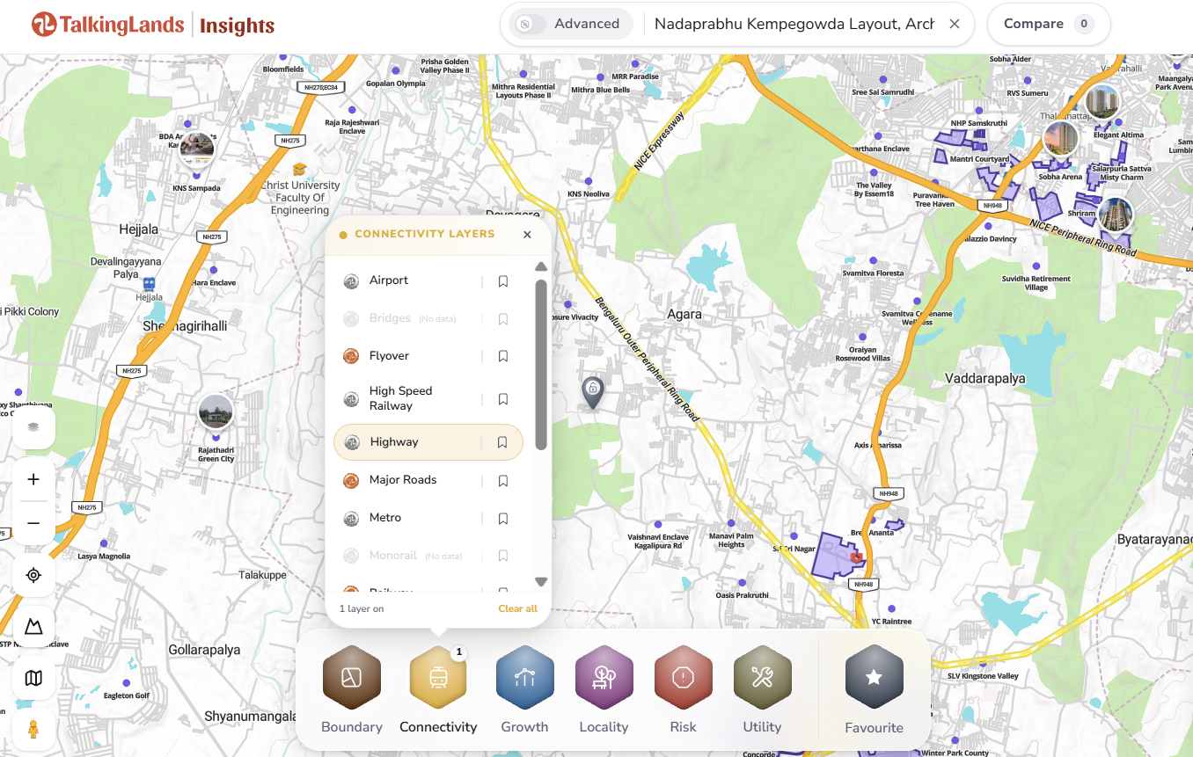Click the '1 layer on' status text
The width and height of the screenshot is (1193, 757).
[x=362, y=608]
